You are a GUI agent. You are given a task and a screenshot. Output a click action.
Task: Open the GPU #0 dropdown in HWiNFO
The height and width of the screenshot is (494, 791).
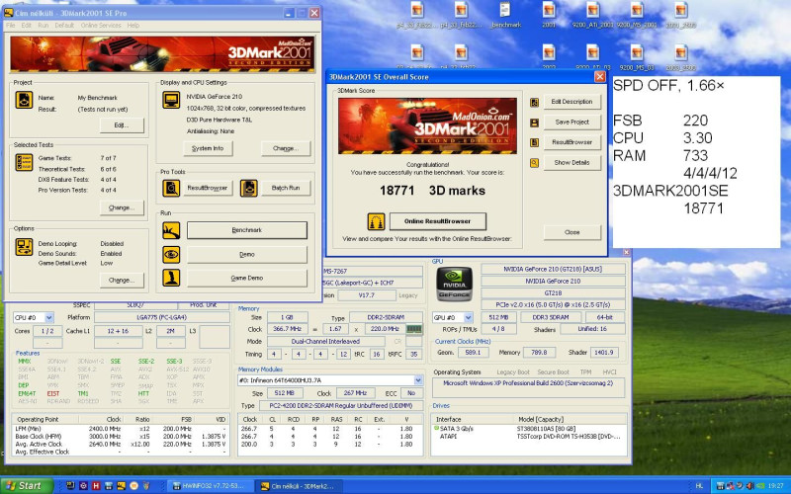pos(468,317)
